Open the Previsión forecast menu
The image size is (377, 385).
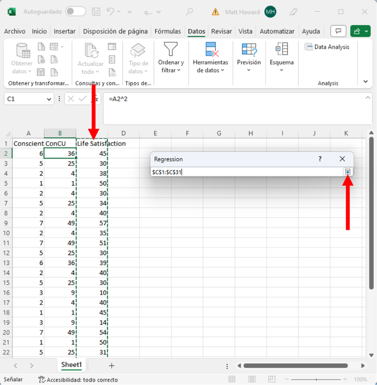pos(249,58)
